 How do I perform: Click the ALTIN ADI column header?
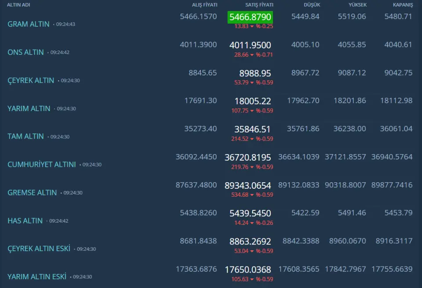pos(18,5)
